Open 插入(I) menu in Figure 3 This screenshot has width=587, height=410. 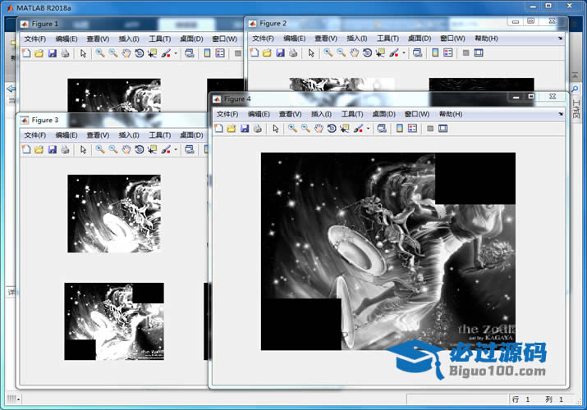(129, 135)
